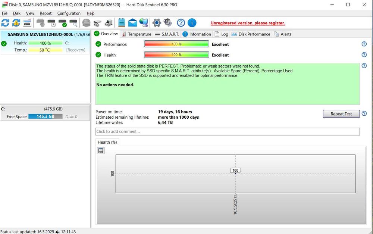Screen dimensions: 373x234
Task: Click the unregistered version register link
Action: pyautogui.click(x=248, y=23)
